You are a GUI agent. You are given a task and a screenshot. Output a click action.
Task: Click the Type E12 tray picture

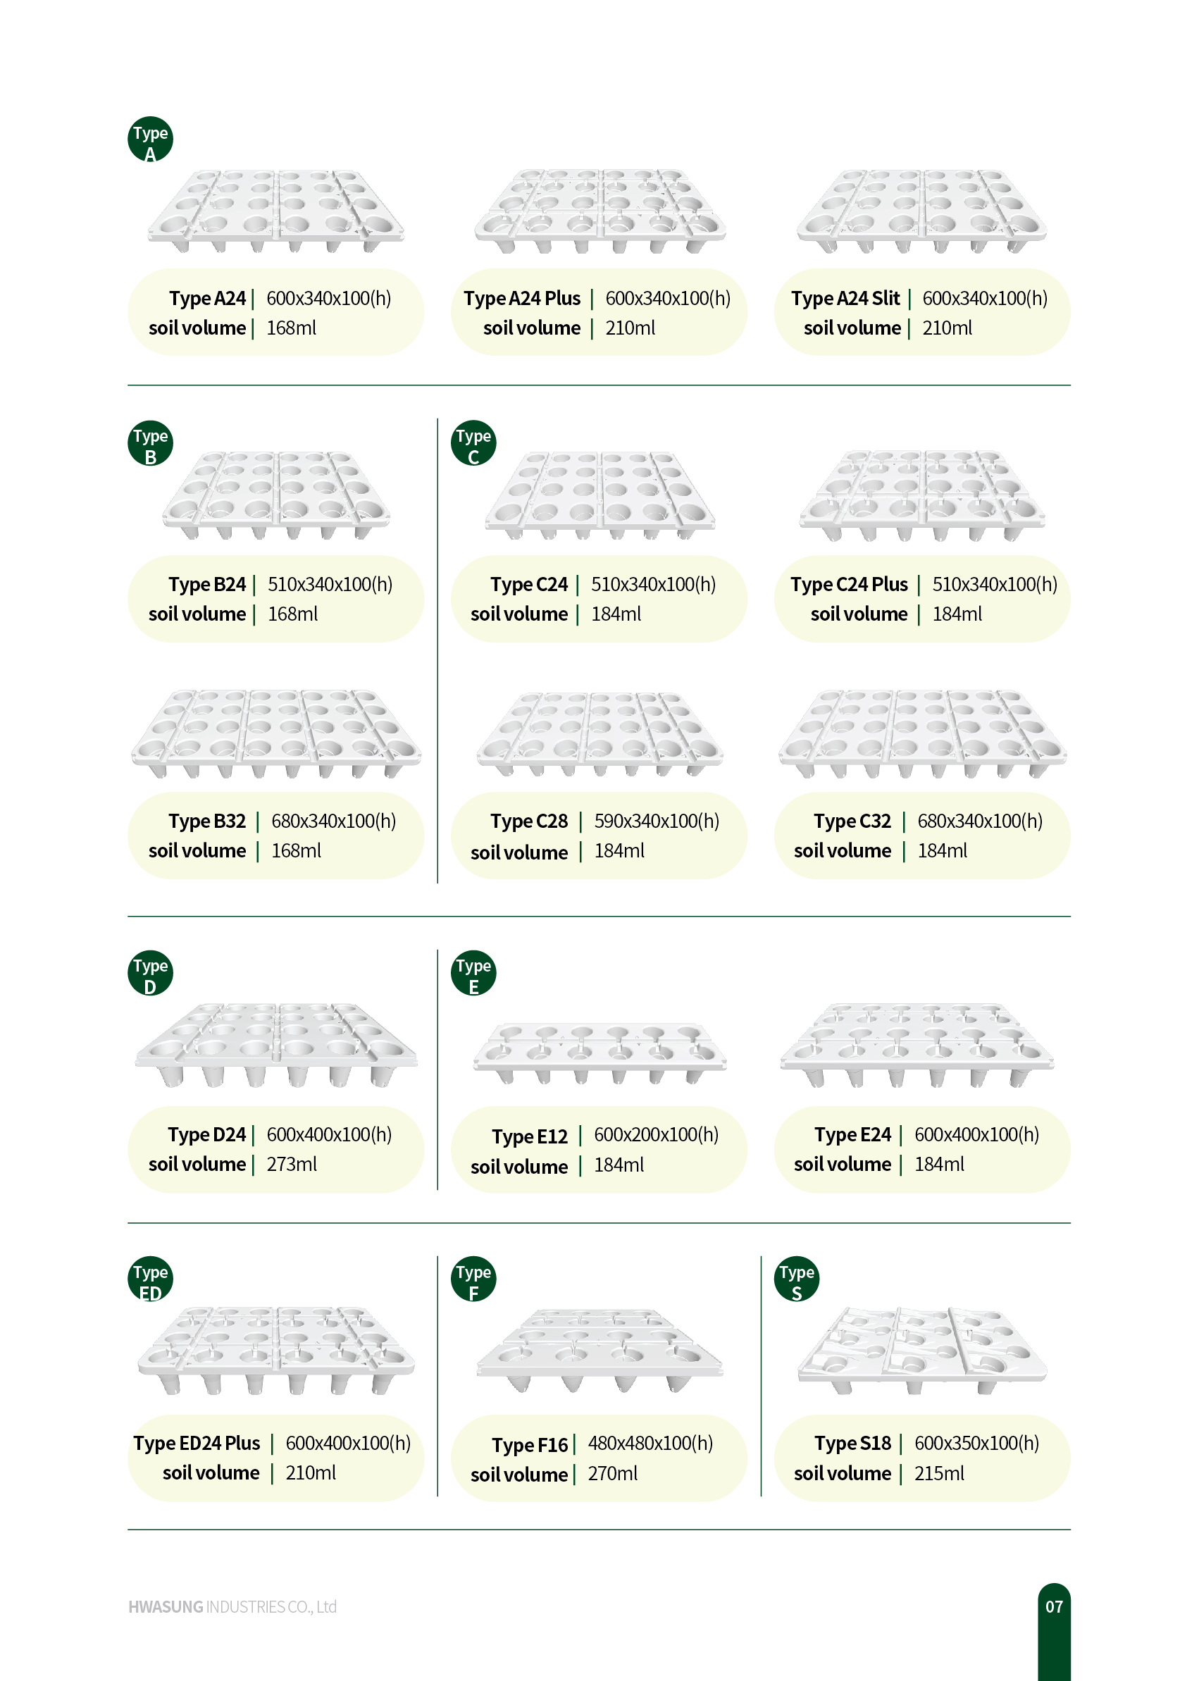pyautogui.click(x=599, y=1052)
